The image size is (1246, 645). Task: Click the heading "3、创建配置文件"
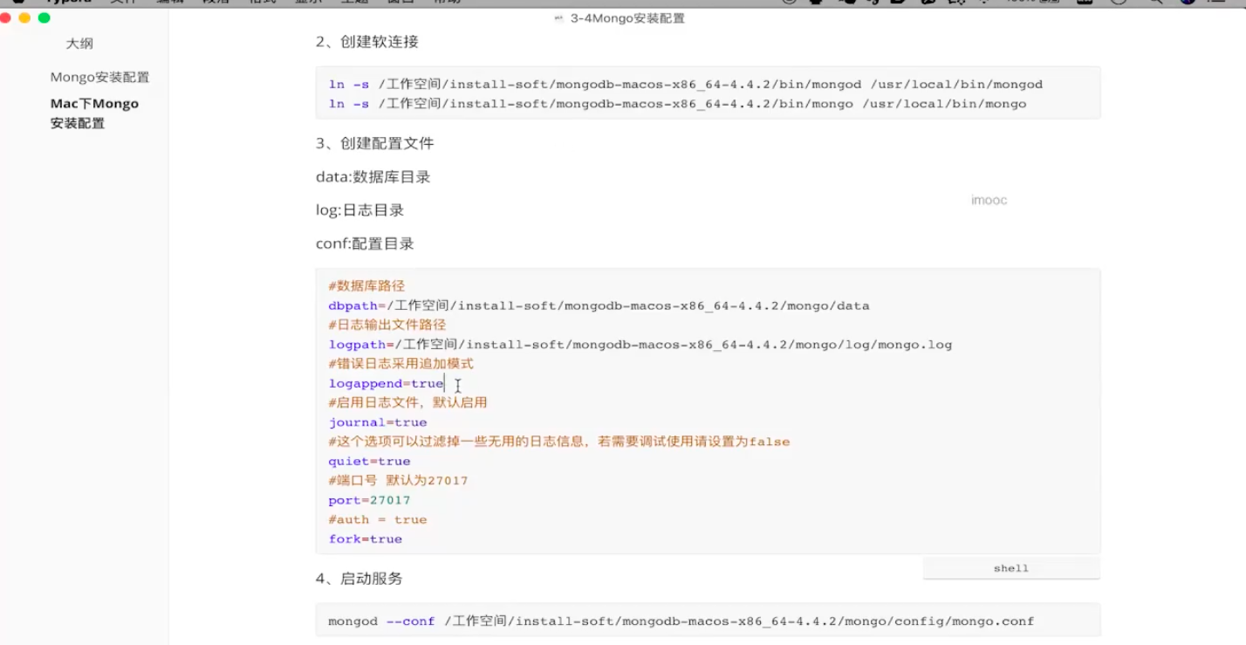coord(374,143)
